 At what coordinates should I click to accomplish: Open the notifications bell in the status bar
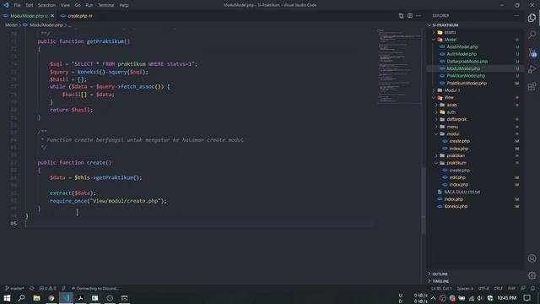pos(532,288)
